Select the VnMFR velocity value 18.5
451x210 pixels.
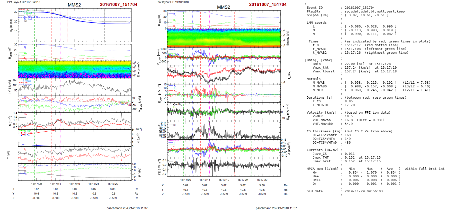coord(348,116)
